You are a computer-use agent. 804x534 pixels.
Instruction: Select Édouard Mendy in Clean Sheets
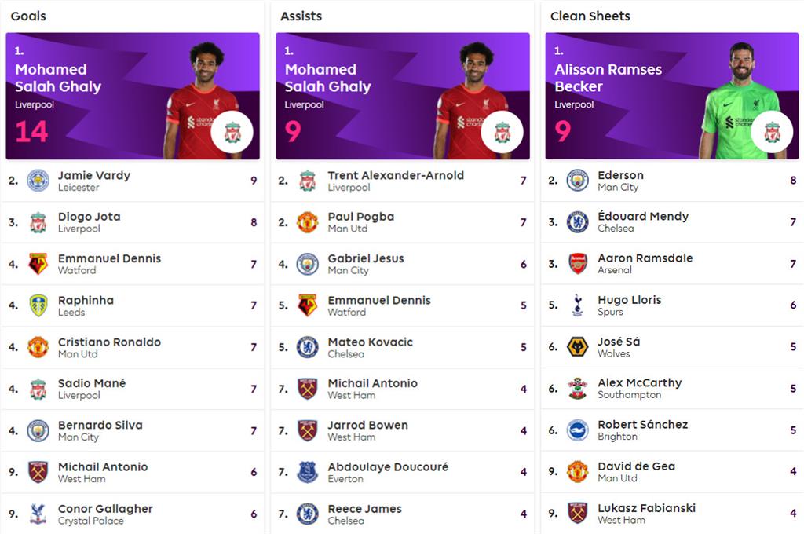click(x=642, y=217)
